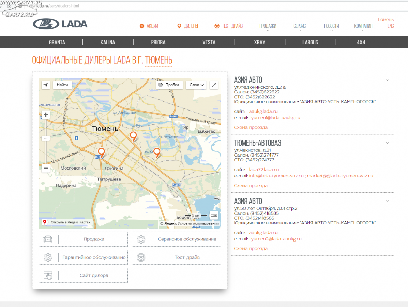Open the ДИЛЕРЫ link in header
Image resolution: width=408 pixels, height=307 pixels.
(x=191, y=26)
